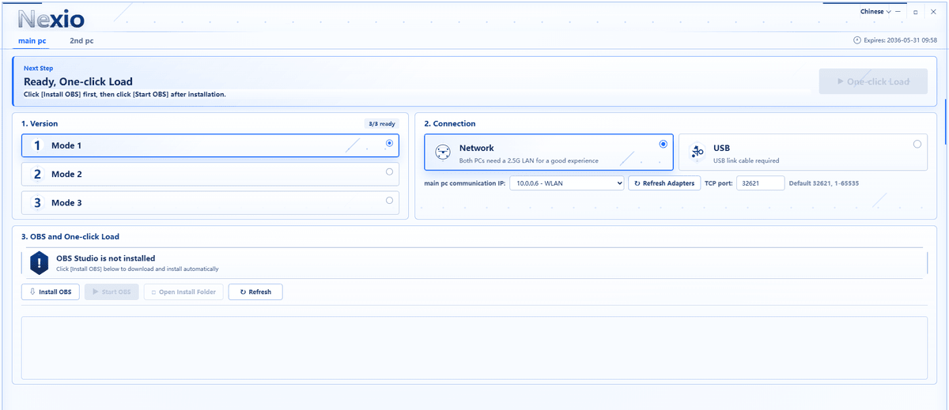Click inside the empty log output area

coord(474,348)
